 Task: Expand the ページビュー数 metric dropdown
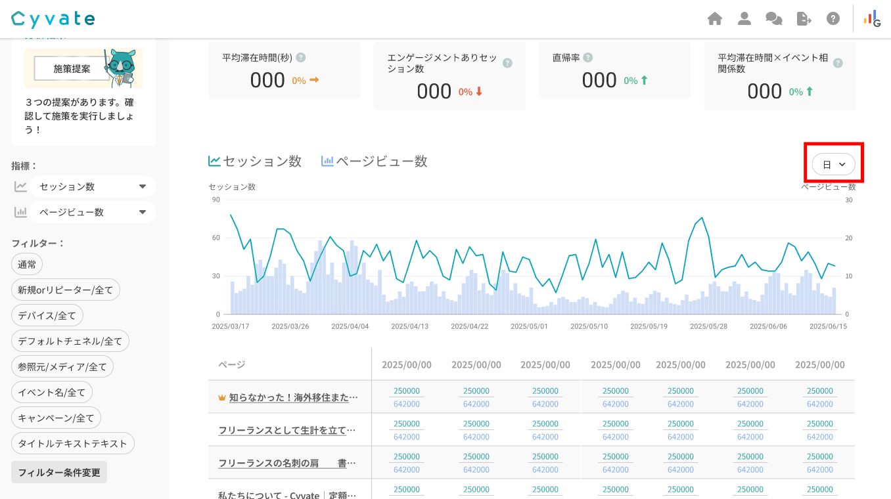pyautogui.click(x=93, y=212)
